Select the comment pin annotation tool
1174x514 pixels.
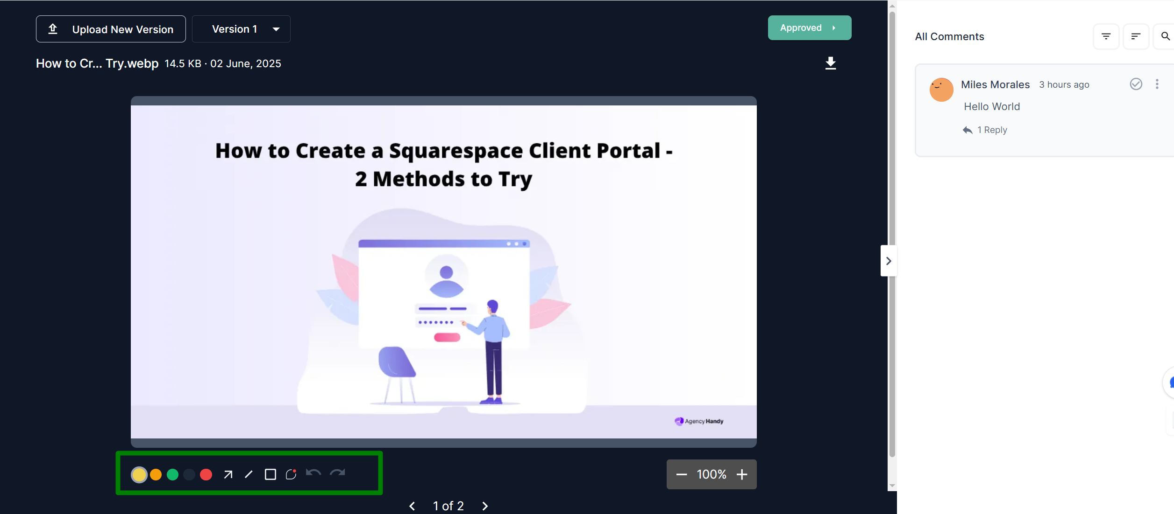click(291, 474)
